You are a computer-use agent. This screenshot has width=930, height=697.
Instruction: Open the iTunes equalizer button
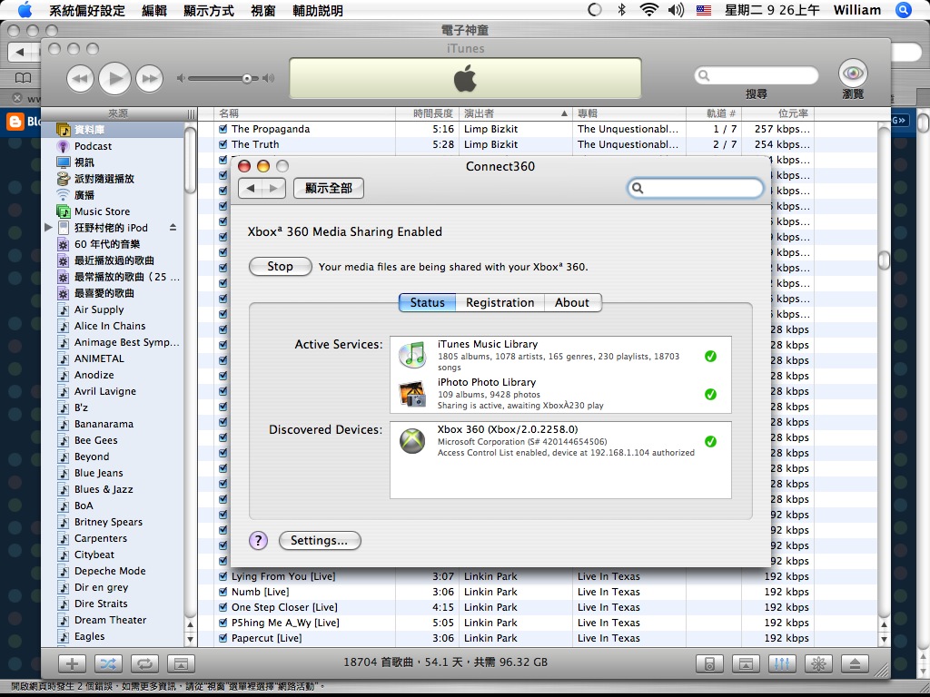point(782,663)
